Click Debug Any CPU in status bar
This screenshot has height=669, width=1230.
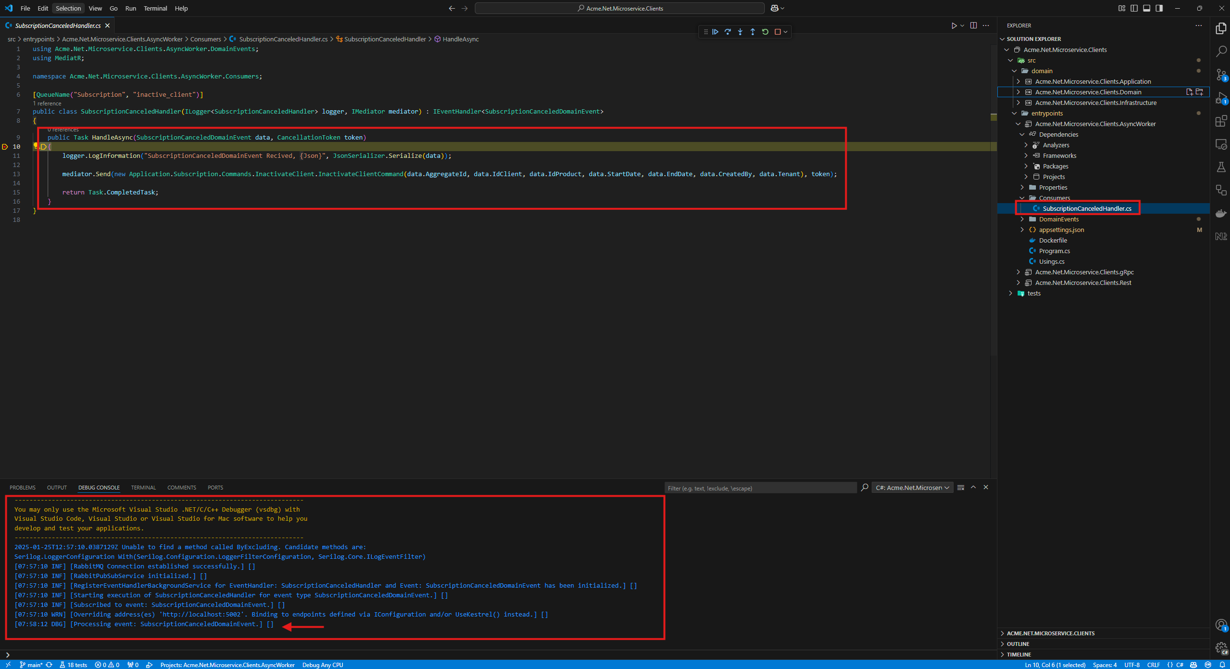click(323, 665)
